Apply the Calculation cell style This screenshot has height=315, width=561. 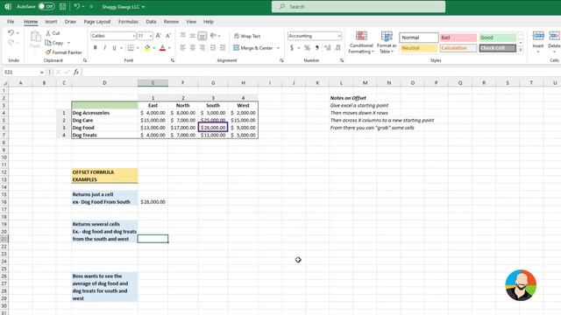[x=458, y=48]
